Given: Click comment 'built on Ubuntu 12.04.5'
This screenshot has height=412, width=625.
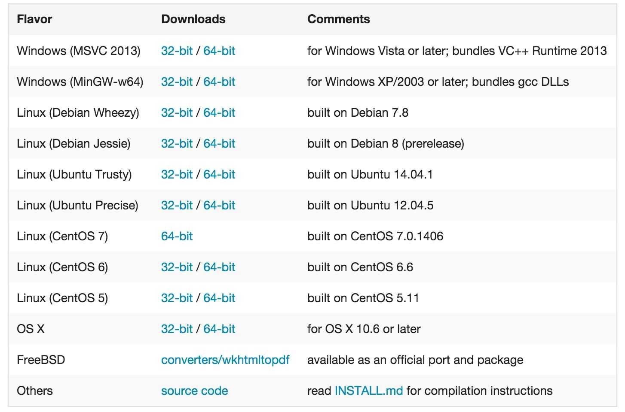Looking at the screenshot, I should coord(370,205).
